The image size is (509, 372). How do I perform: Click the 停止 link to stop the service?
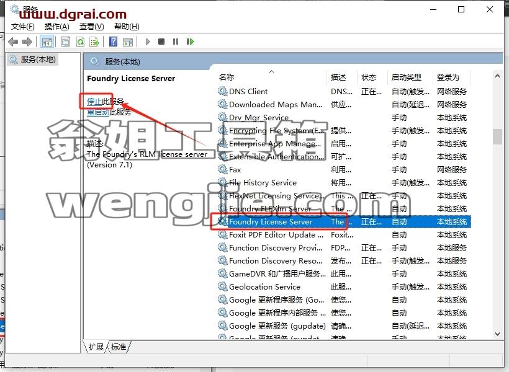coord(94,101)
